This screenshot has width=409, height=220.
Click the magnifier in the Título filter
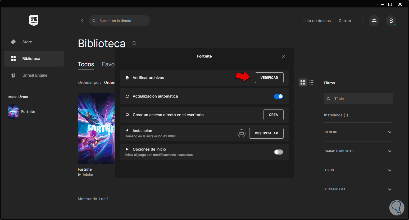pos(328,99)
